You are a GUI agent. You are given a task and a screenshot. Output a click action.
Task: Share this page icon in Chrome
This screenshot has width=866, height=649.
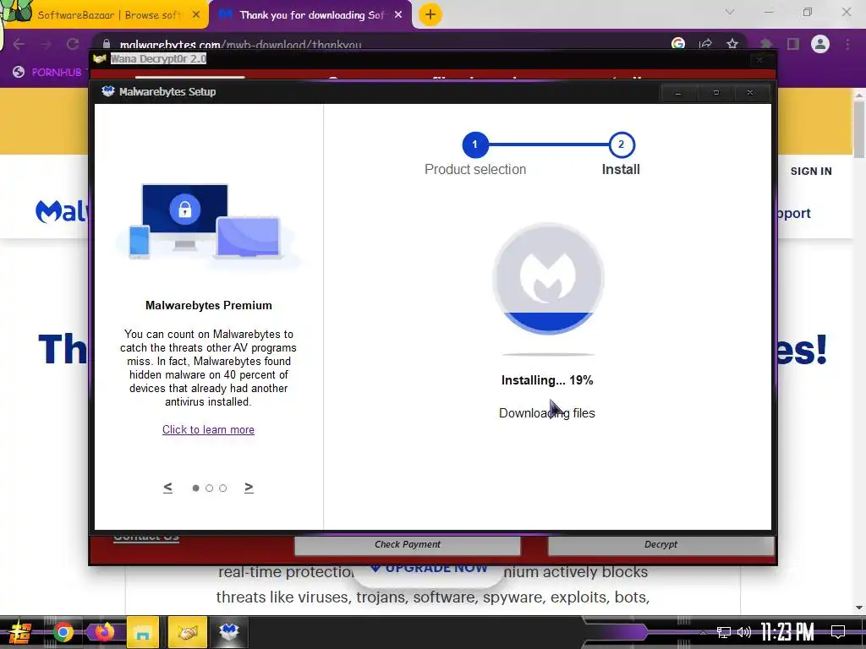705,44
